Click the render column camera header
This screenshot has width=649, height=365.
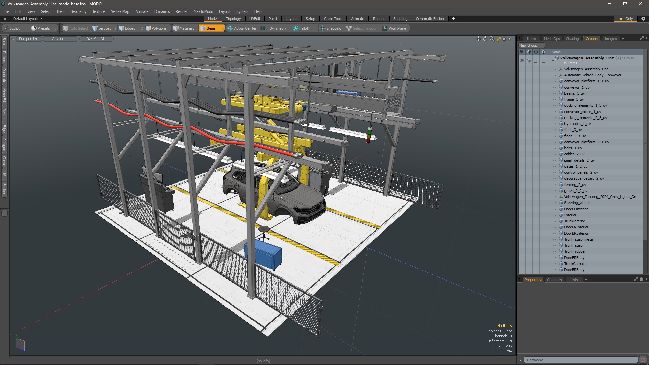(529, 52)
